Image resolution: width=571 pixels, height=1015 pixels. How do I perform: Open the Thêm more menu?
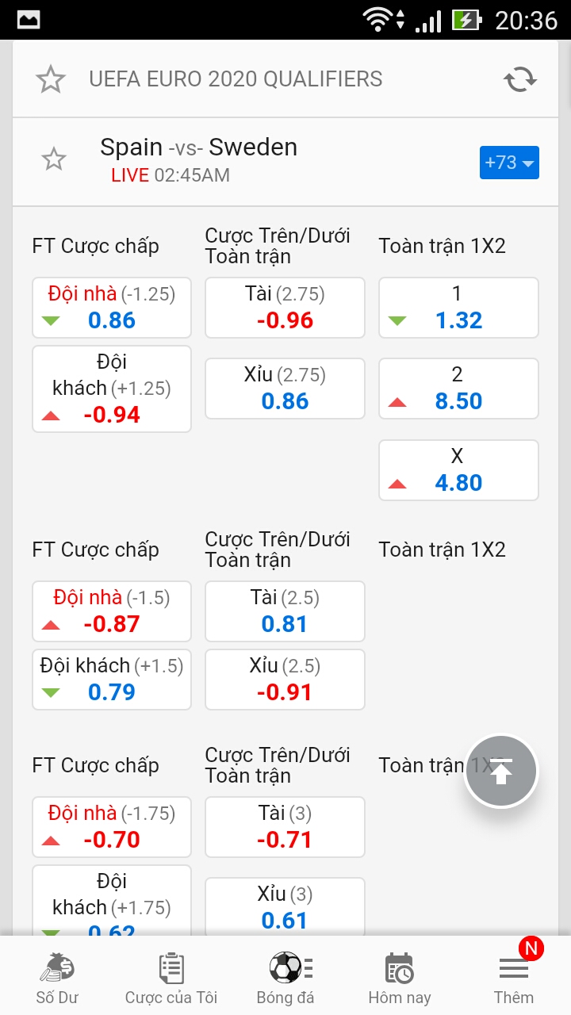514,979
